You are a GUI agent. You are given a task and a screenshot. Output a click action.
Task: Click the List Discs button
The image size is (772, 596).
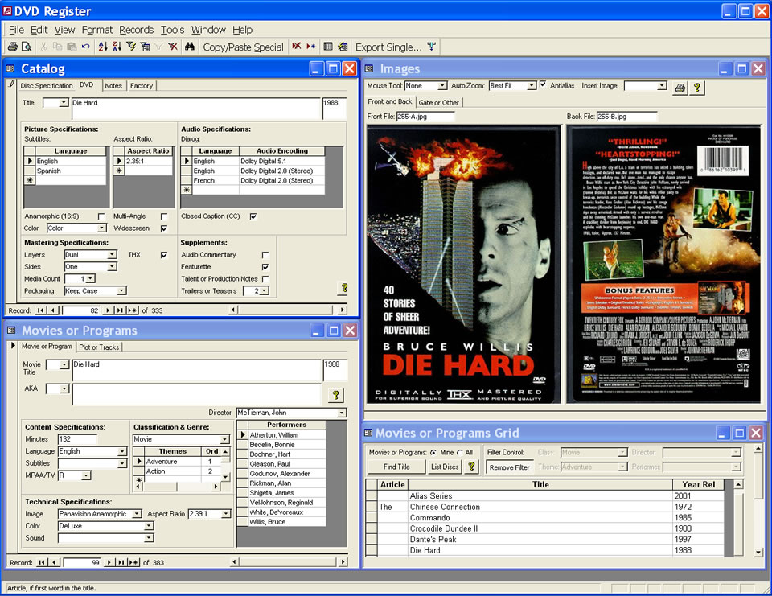tap(445, 467)
